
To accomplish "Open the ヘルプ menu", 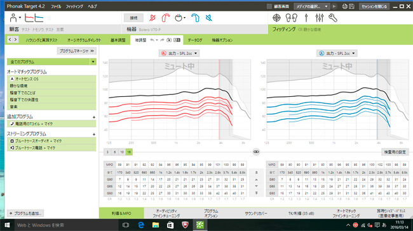I will coord(92,6).
